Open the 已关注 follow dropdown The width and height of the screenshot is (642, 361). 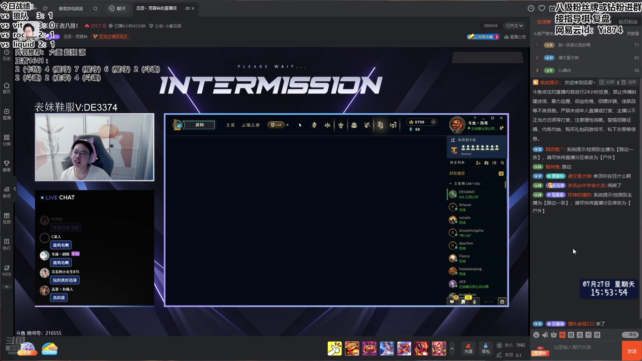click(x=514, y=26)
